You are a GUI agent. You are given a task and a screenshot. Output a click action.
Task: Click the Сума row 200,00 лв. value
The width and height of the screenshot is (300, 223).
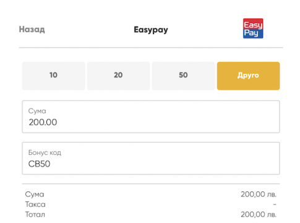tap(259, 195)
